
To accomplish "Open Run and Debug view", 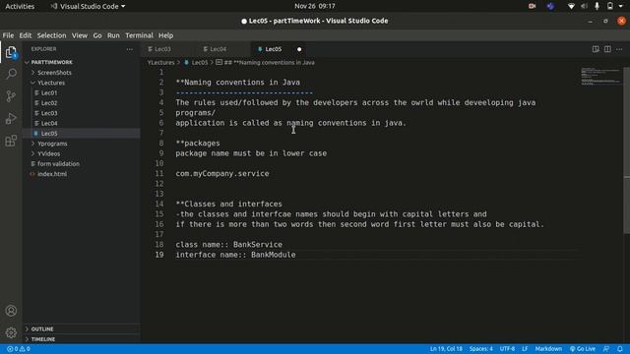I will click(x=11, y=118).
